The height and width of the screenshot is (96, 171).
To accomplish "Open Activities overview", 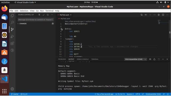I will pyautogui.click(x=5, y=2).
